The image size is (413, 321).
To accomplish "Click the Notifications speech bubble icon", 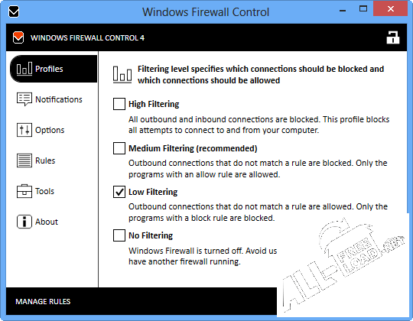I will [24, 99].
